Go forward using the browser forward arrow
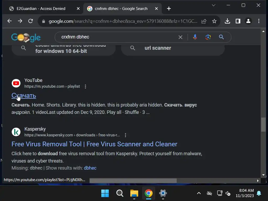The width and height of the screenshot is (268, 201). point(20,21)
